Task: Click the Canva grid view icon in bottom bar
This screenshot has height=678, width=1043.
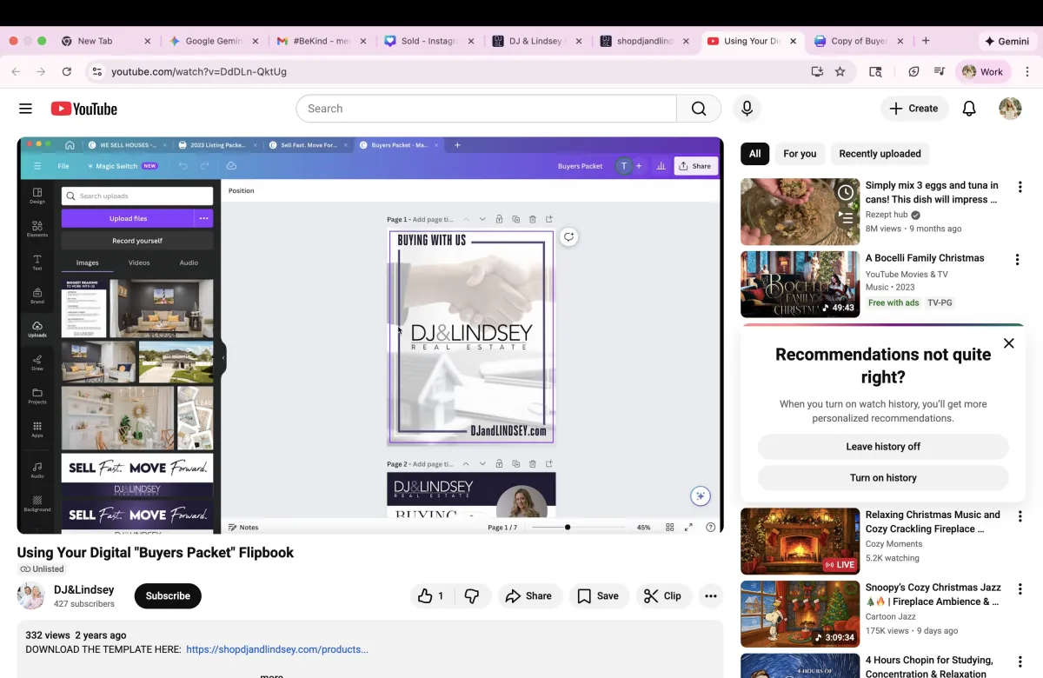Action: click(x=669, y=527)
